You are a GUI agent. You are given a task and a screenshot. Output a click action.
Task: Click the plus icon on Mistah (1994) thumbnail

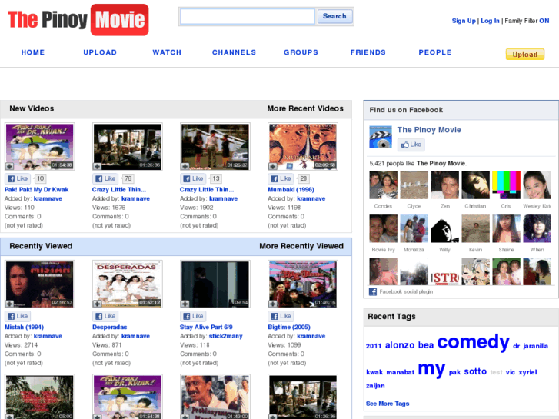9,304
